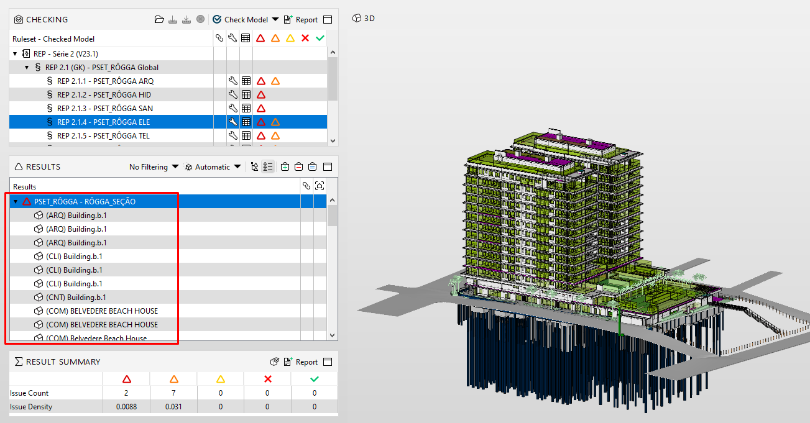Select rule REP 2.1.2 - PSET_RÔGGA HID

pyautogui.click(x=104, y=94)
